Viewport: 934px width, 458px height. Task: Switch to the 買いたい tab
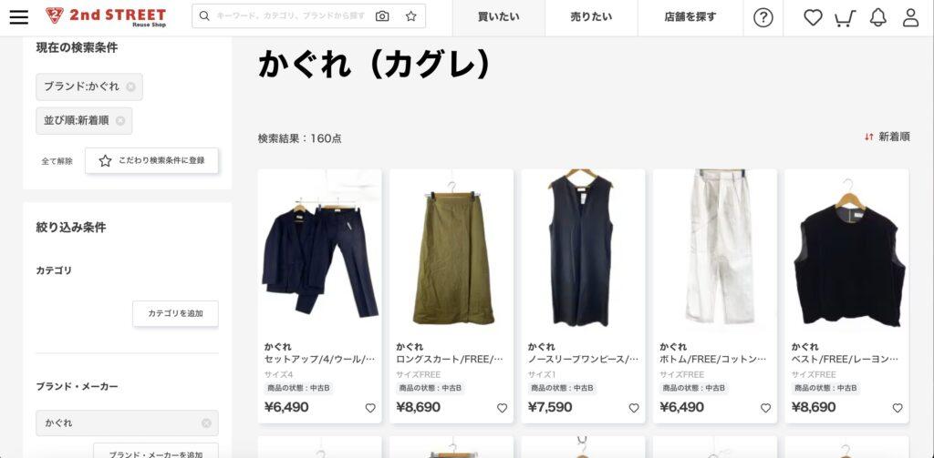(x=499, y=17)
